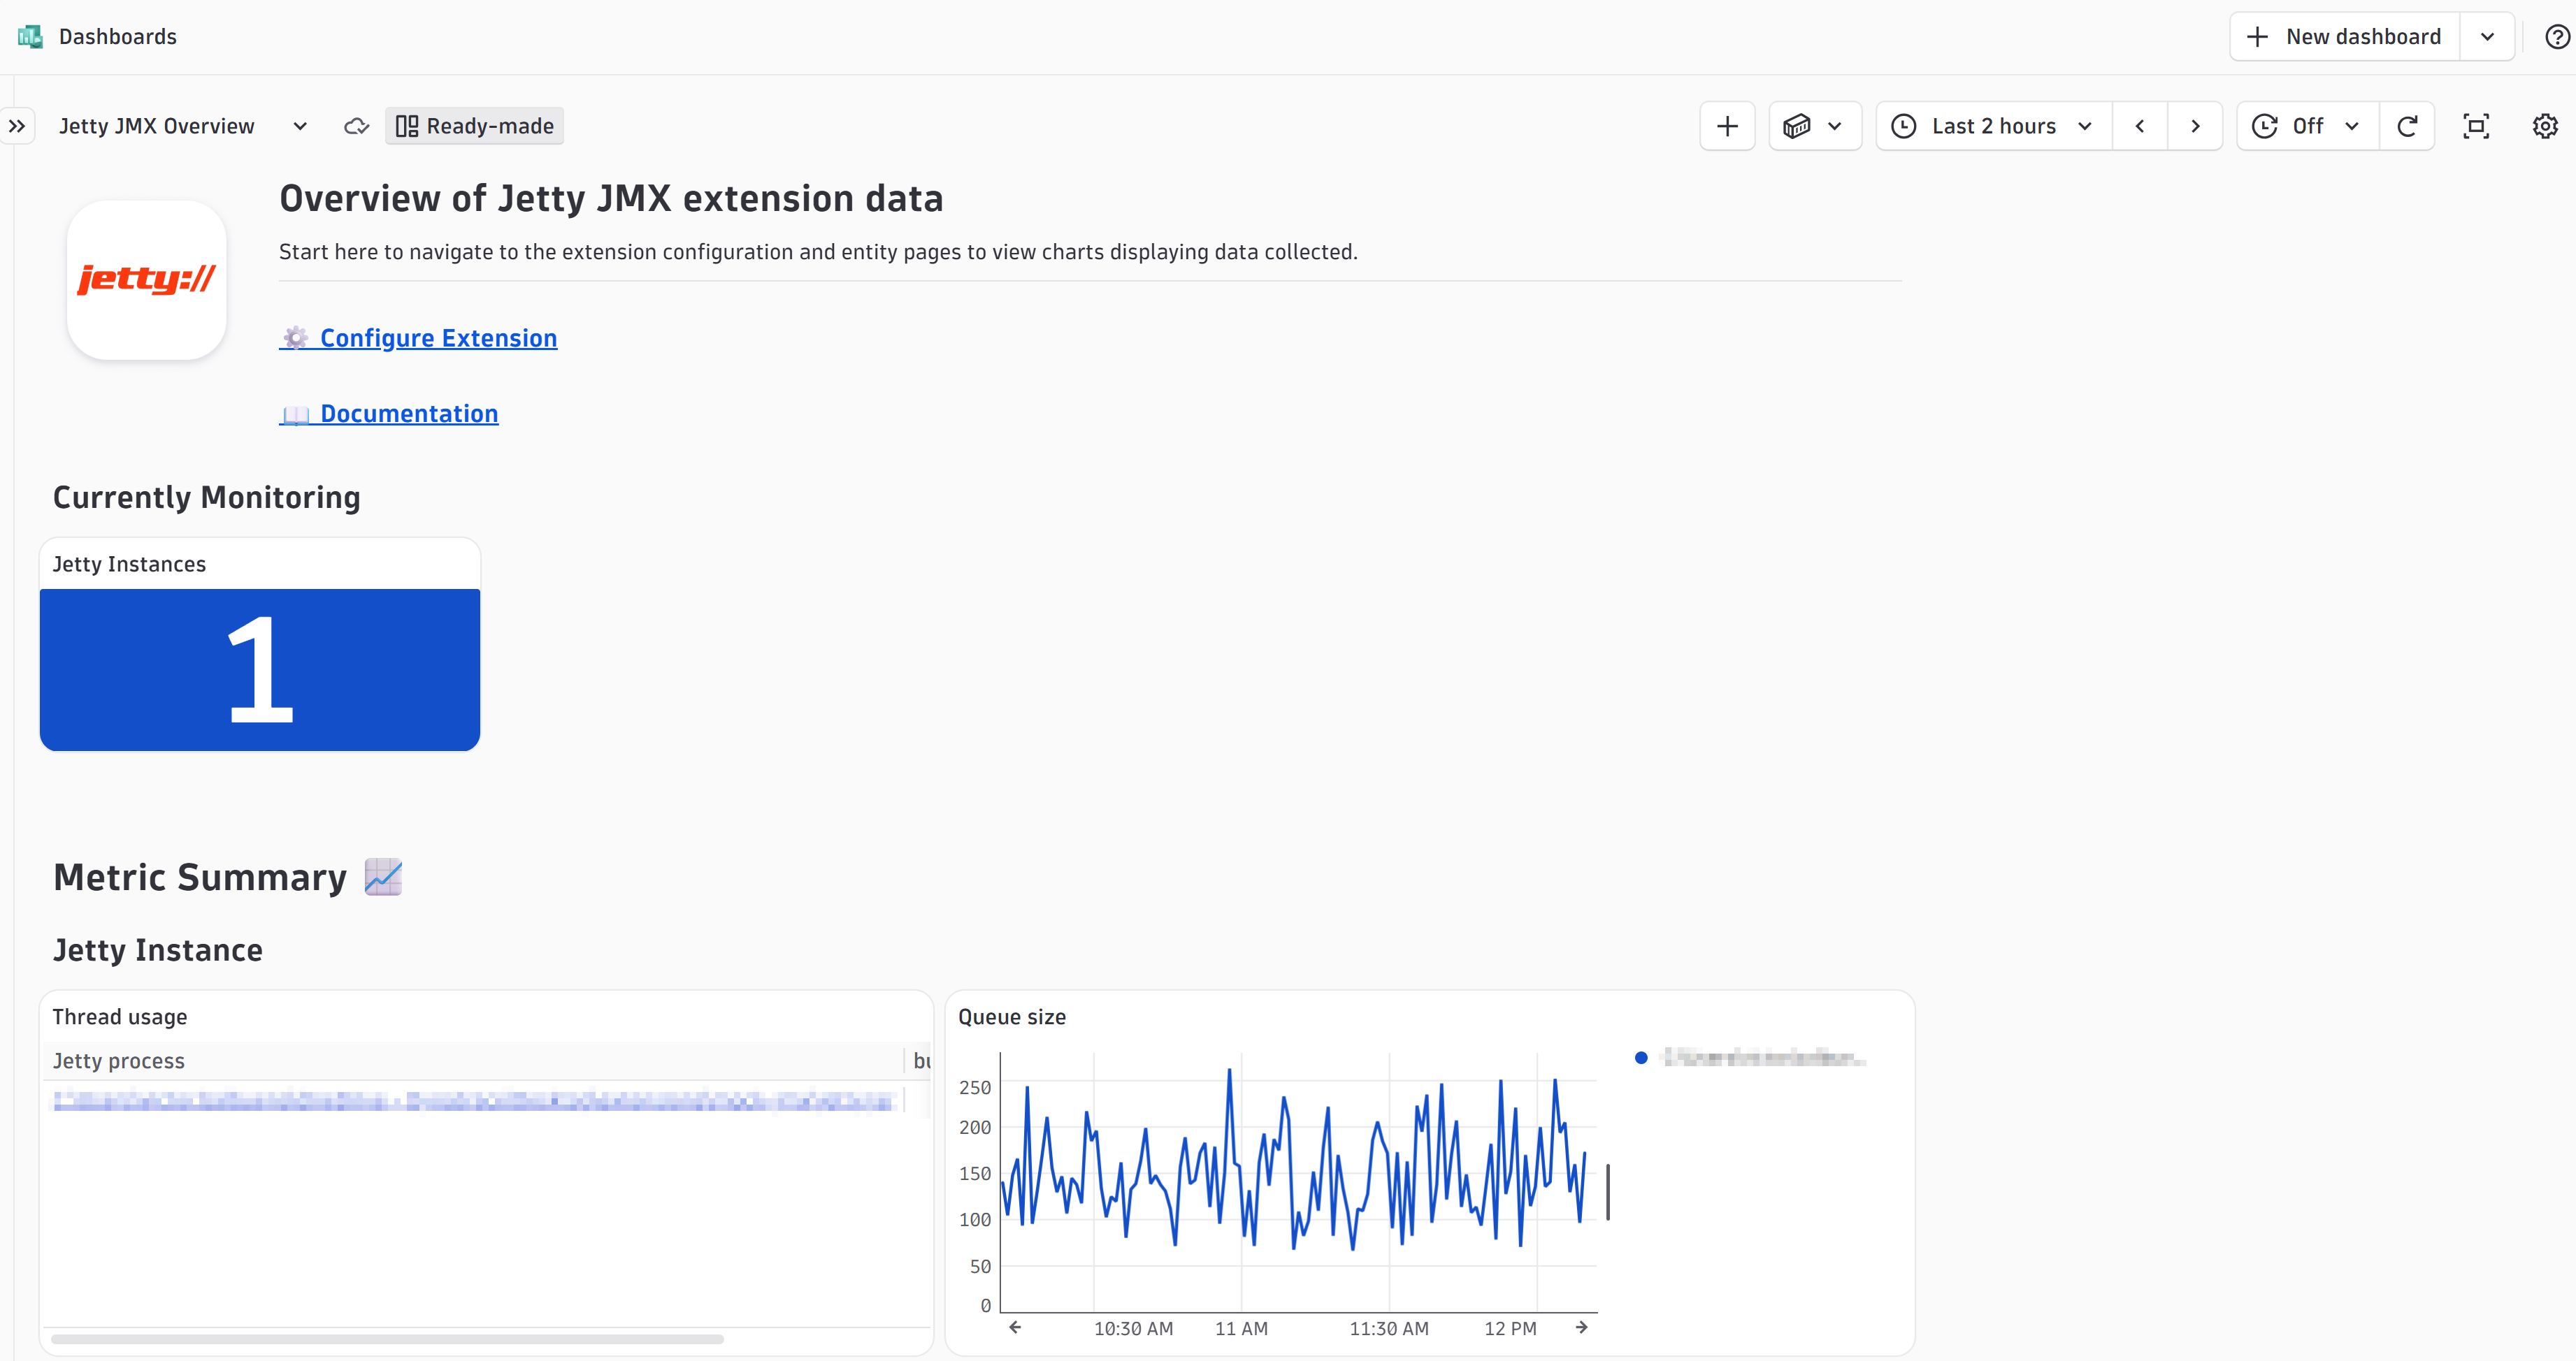This screenshot has width=2576, height=1361.
Task: Click the New dashboard button
Action: pos(2344,37)
